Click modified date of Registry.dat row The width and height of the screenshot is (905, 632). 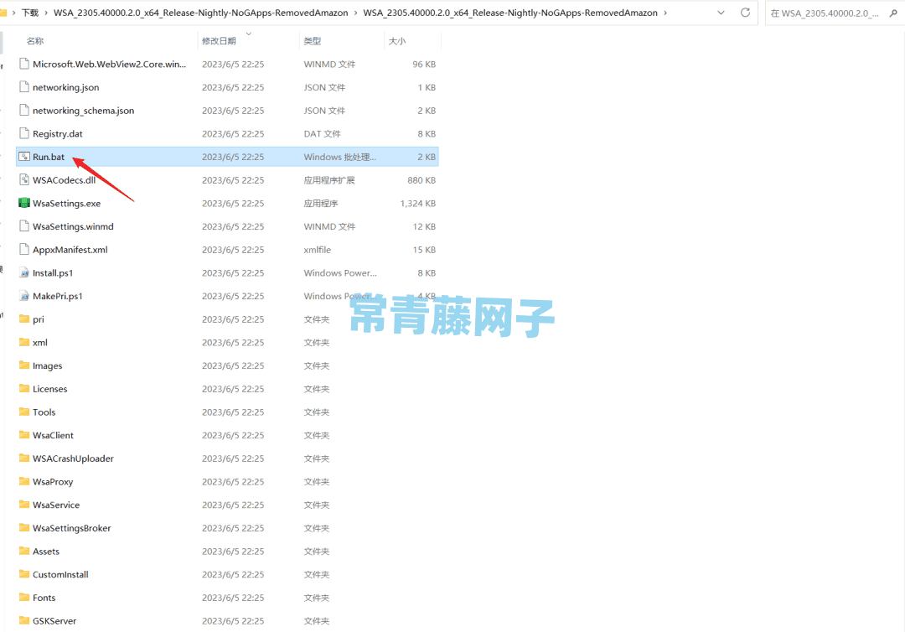pyautogui.click(x=233, y=133)
